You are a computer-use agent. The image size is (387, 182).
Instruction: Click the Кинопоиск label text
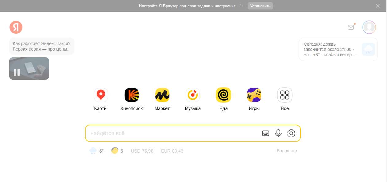tap(132, 108)
